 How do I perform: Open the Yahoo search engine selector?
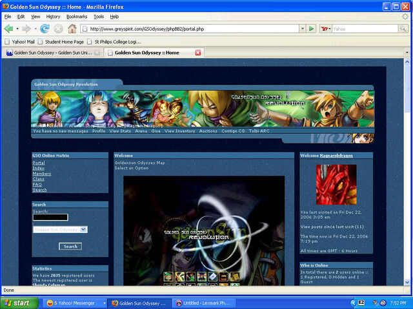326,29
